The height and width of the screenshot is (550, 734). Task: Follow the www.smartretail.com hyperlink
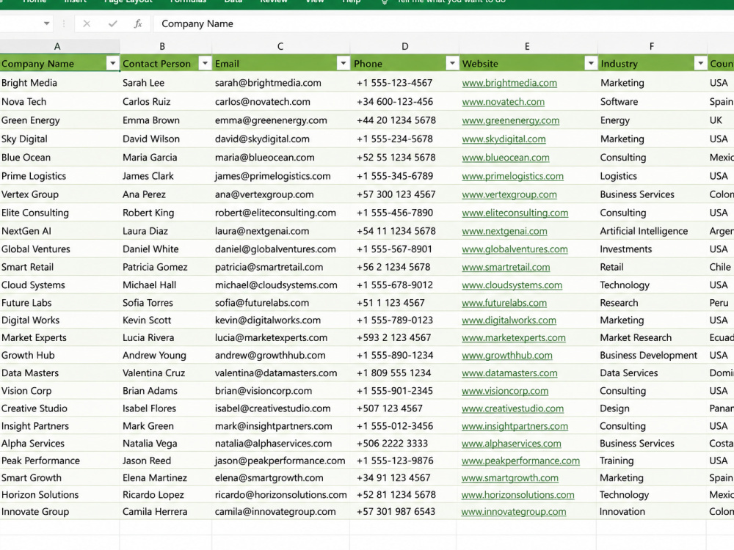pos(506,268)
